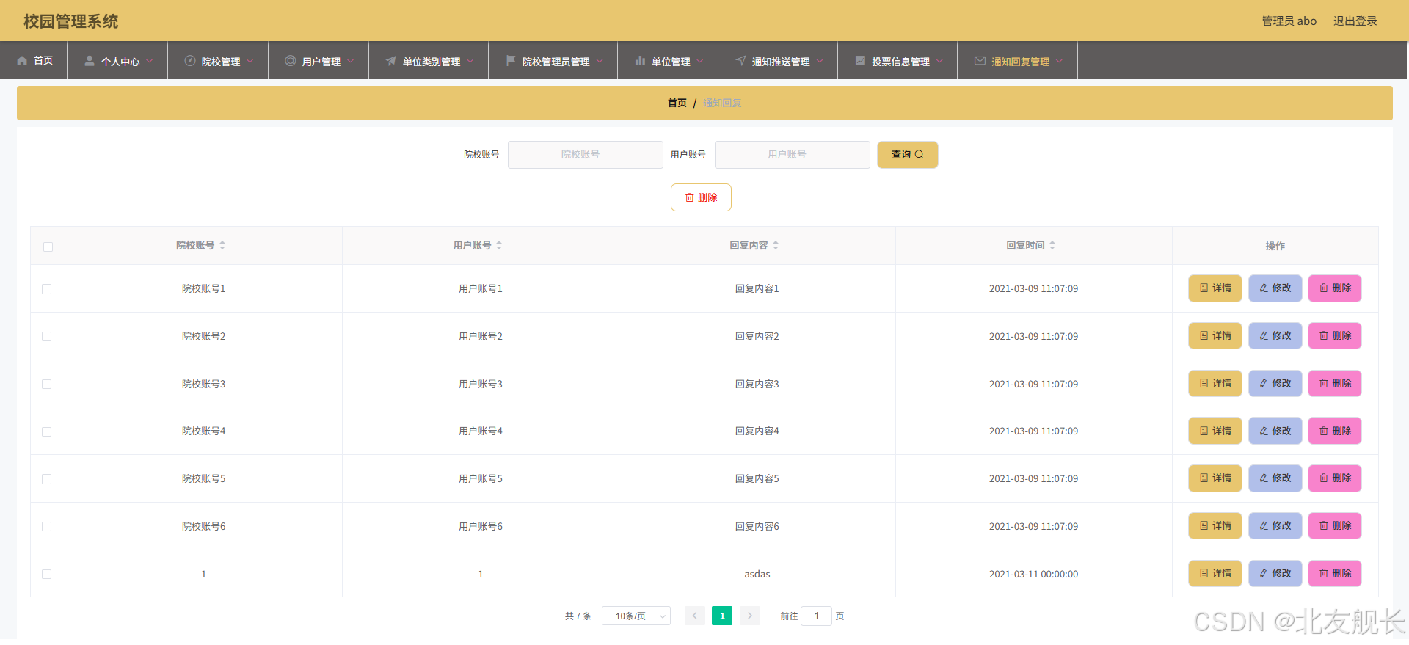This screenshot has width=1409, height=645.
Task: Click the home icon in navigation bar
Action: (x=22, y=61)
